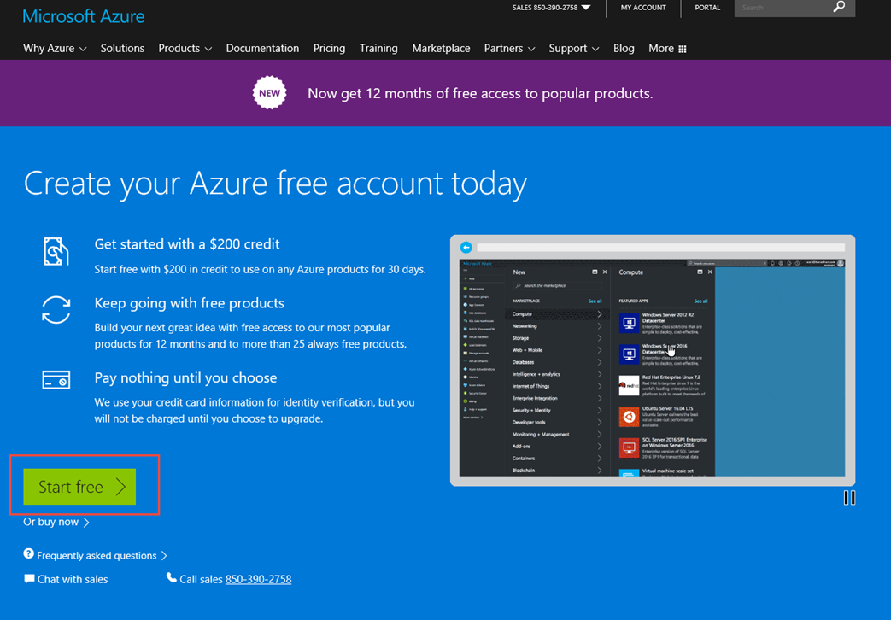
Task: Pause the portal preview slideshow
Action: tap(849, 498)
